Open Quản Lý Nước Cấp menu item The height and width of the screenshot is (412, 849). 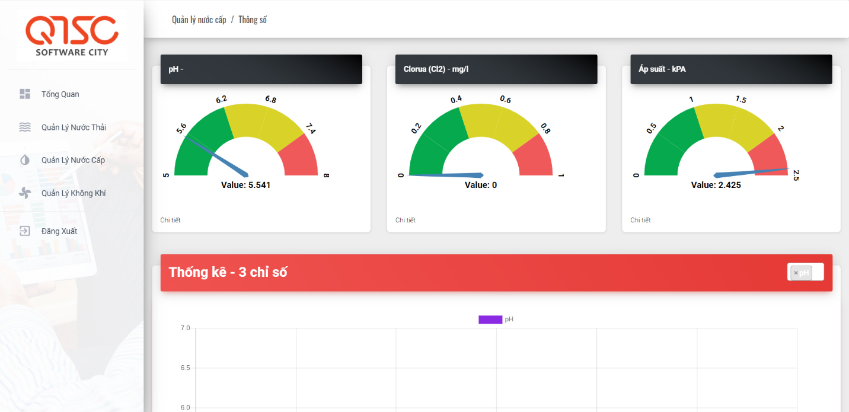(x=71, y=160)
